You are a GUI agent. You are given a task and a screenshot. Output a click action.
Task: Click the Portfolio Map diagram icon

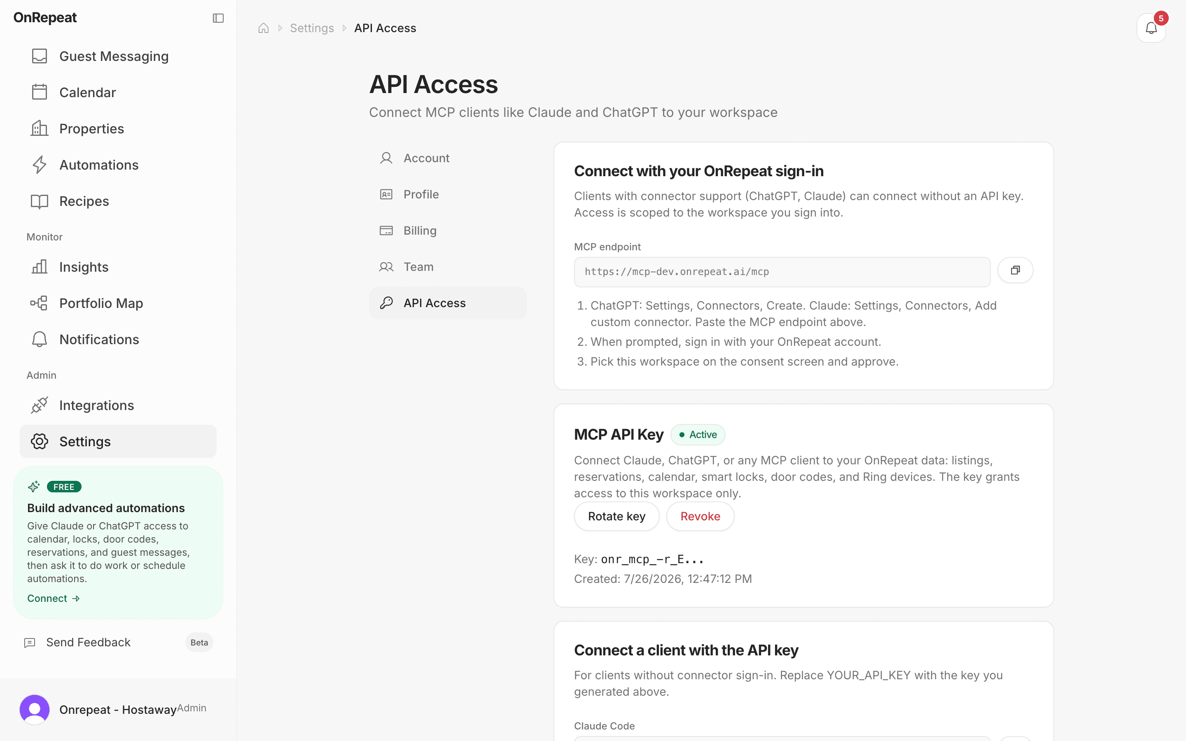[40, 303]
